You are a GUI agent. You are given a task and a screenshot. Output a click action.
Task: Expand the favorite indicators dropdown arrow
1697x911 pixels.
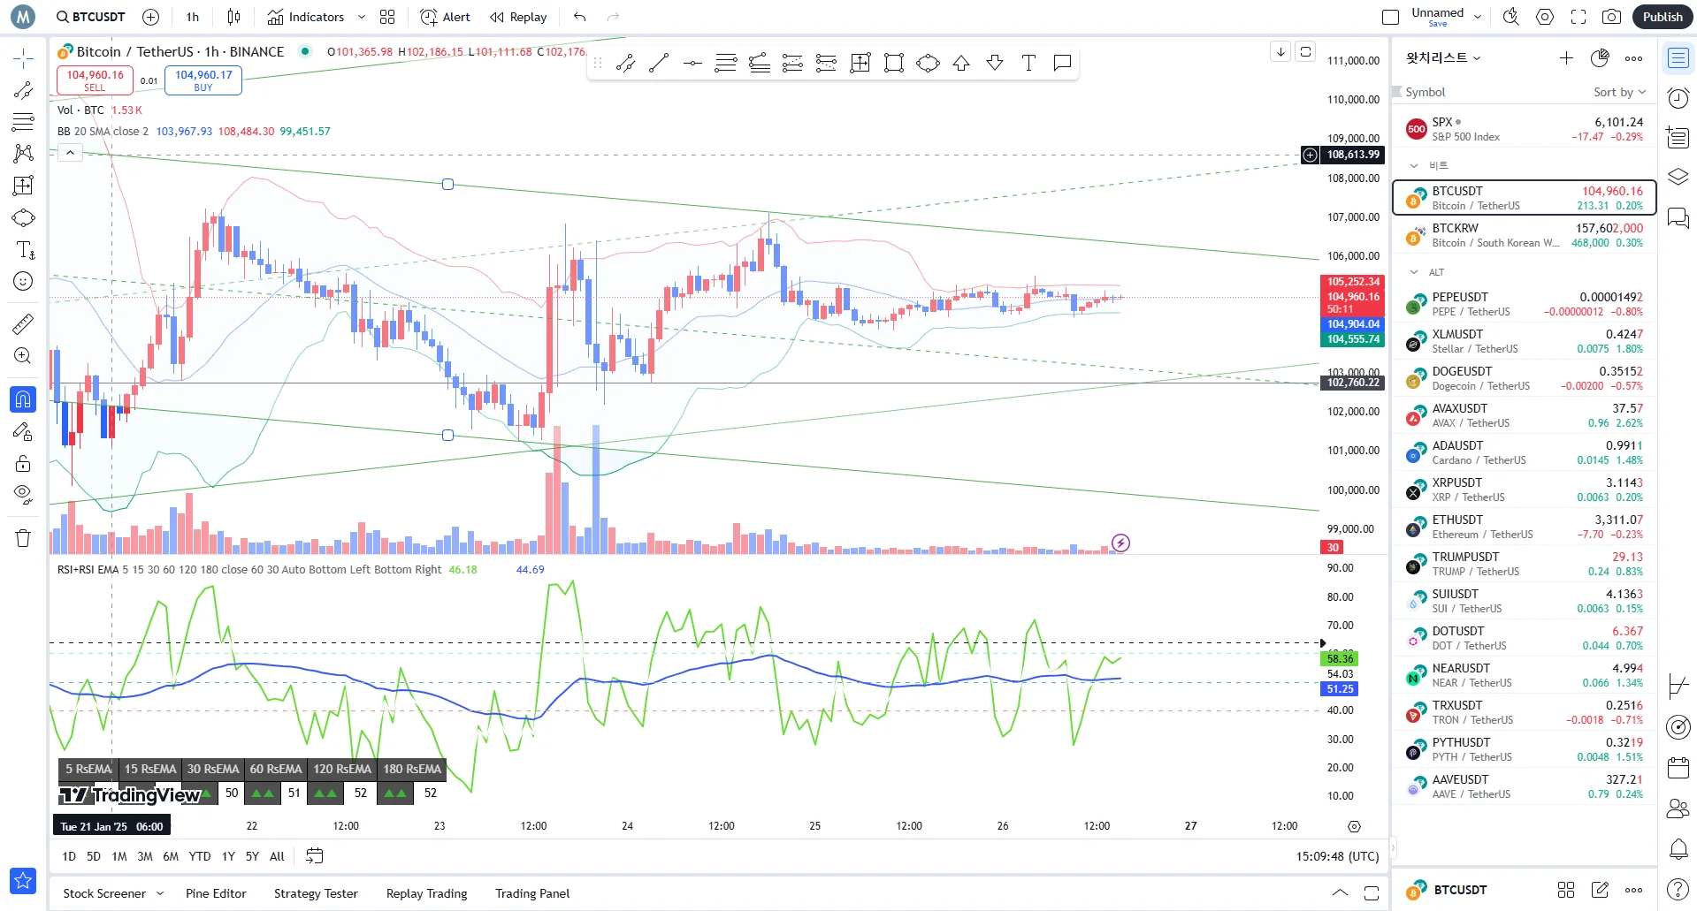(x=361, y=17)
